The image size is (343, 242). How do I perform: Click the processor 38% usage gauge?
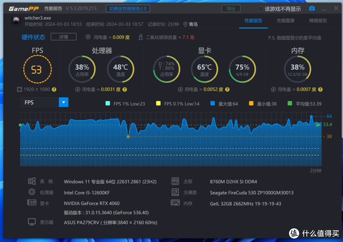click(82, 69)
